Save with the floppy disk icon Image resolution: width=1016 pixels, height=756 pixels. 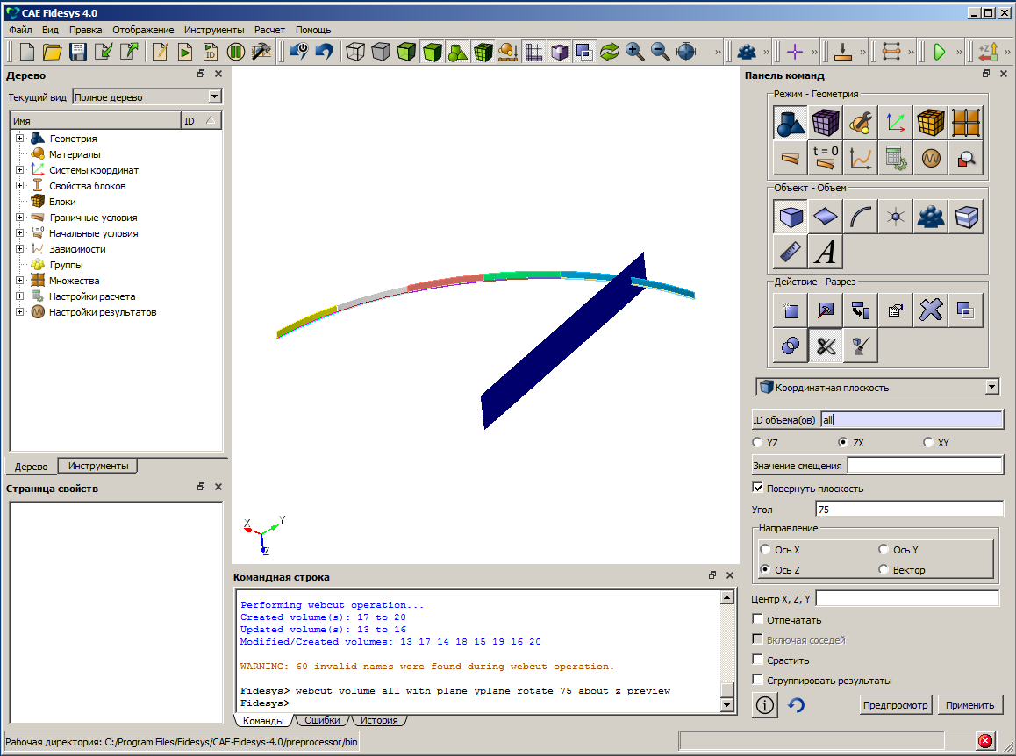(x=78, y=52)
